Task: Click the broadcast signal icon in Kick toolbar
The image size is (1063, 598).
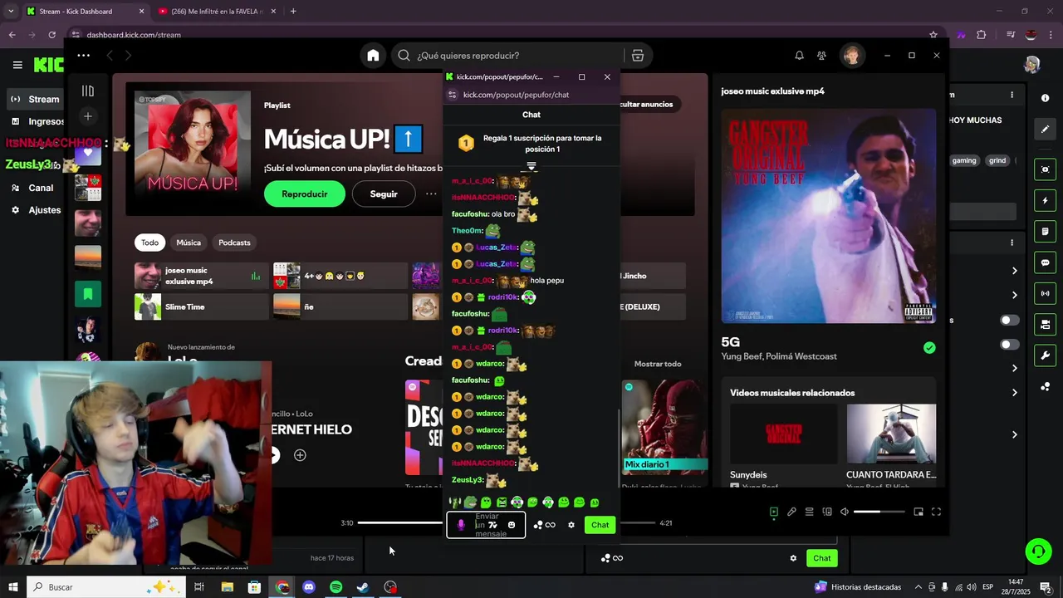Action: pyautogui.click(x=1046, y=293)
